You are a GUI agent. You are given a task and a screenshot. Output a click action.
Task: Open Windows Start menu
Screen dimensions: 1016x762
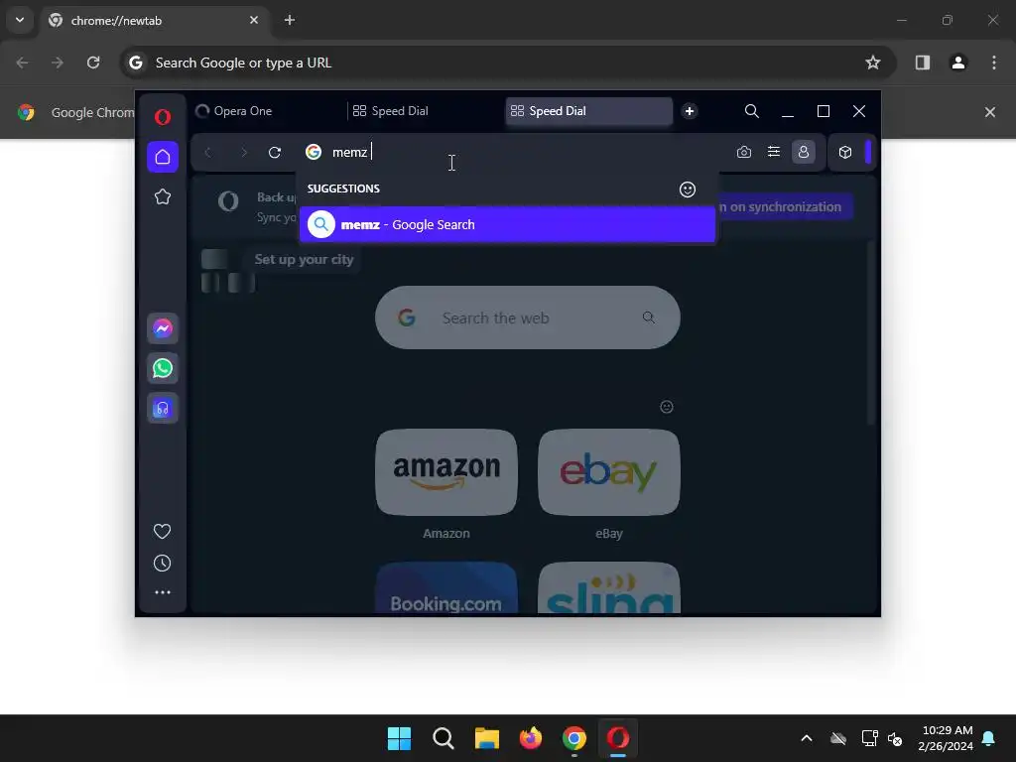[399, 738]
